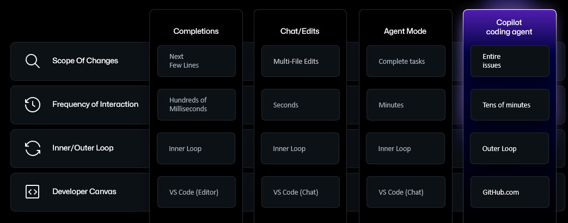This screenshot has width=568, height=223.
Task: Click the Developer Canvas row label
Action: (x=84, y=192)
